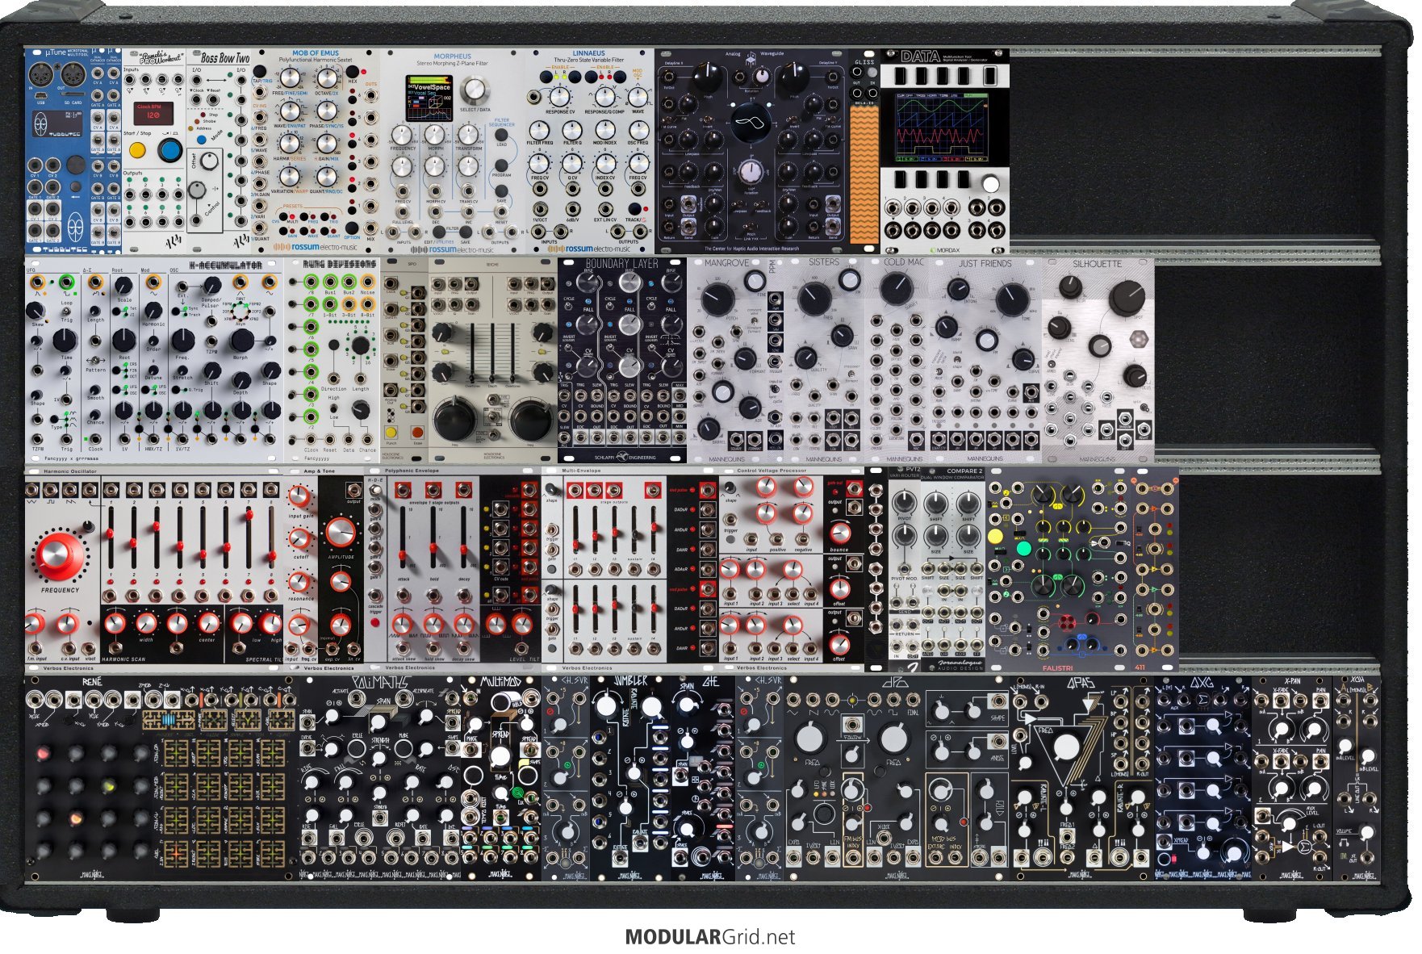Click the Multi-Envelope module thumbnail

[629, 568]
